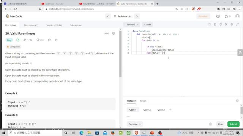This screenshot has height=136, width=243.
Task: Add a new testcase plus button
Action: pyautogui.click(x=170, y=110)
